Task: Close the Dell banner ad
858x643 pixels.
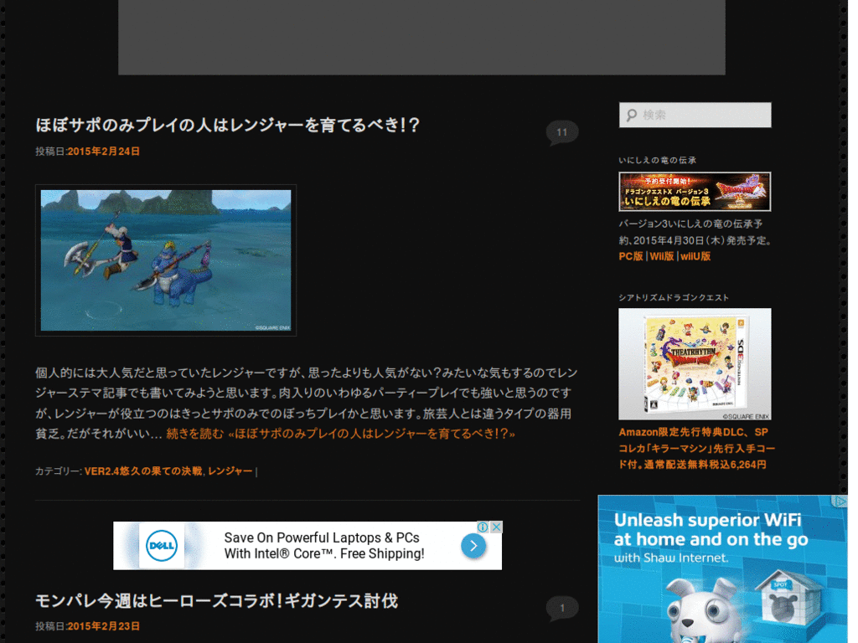Action: pyautogui.click(x=496, y=527)
